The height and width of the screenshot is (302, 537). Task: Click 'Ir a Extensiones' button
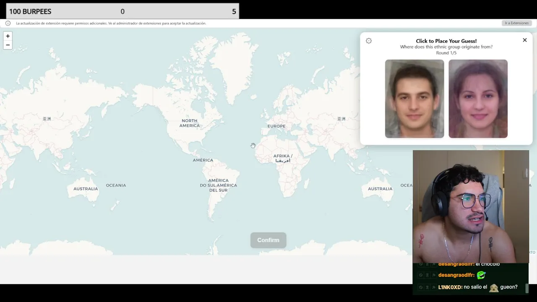click(x=516, y=23)
